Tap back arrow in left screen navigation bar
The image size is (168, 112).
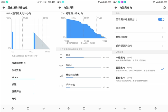click(13, 108)
